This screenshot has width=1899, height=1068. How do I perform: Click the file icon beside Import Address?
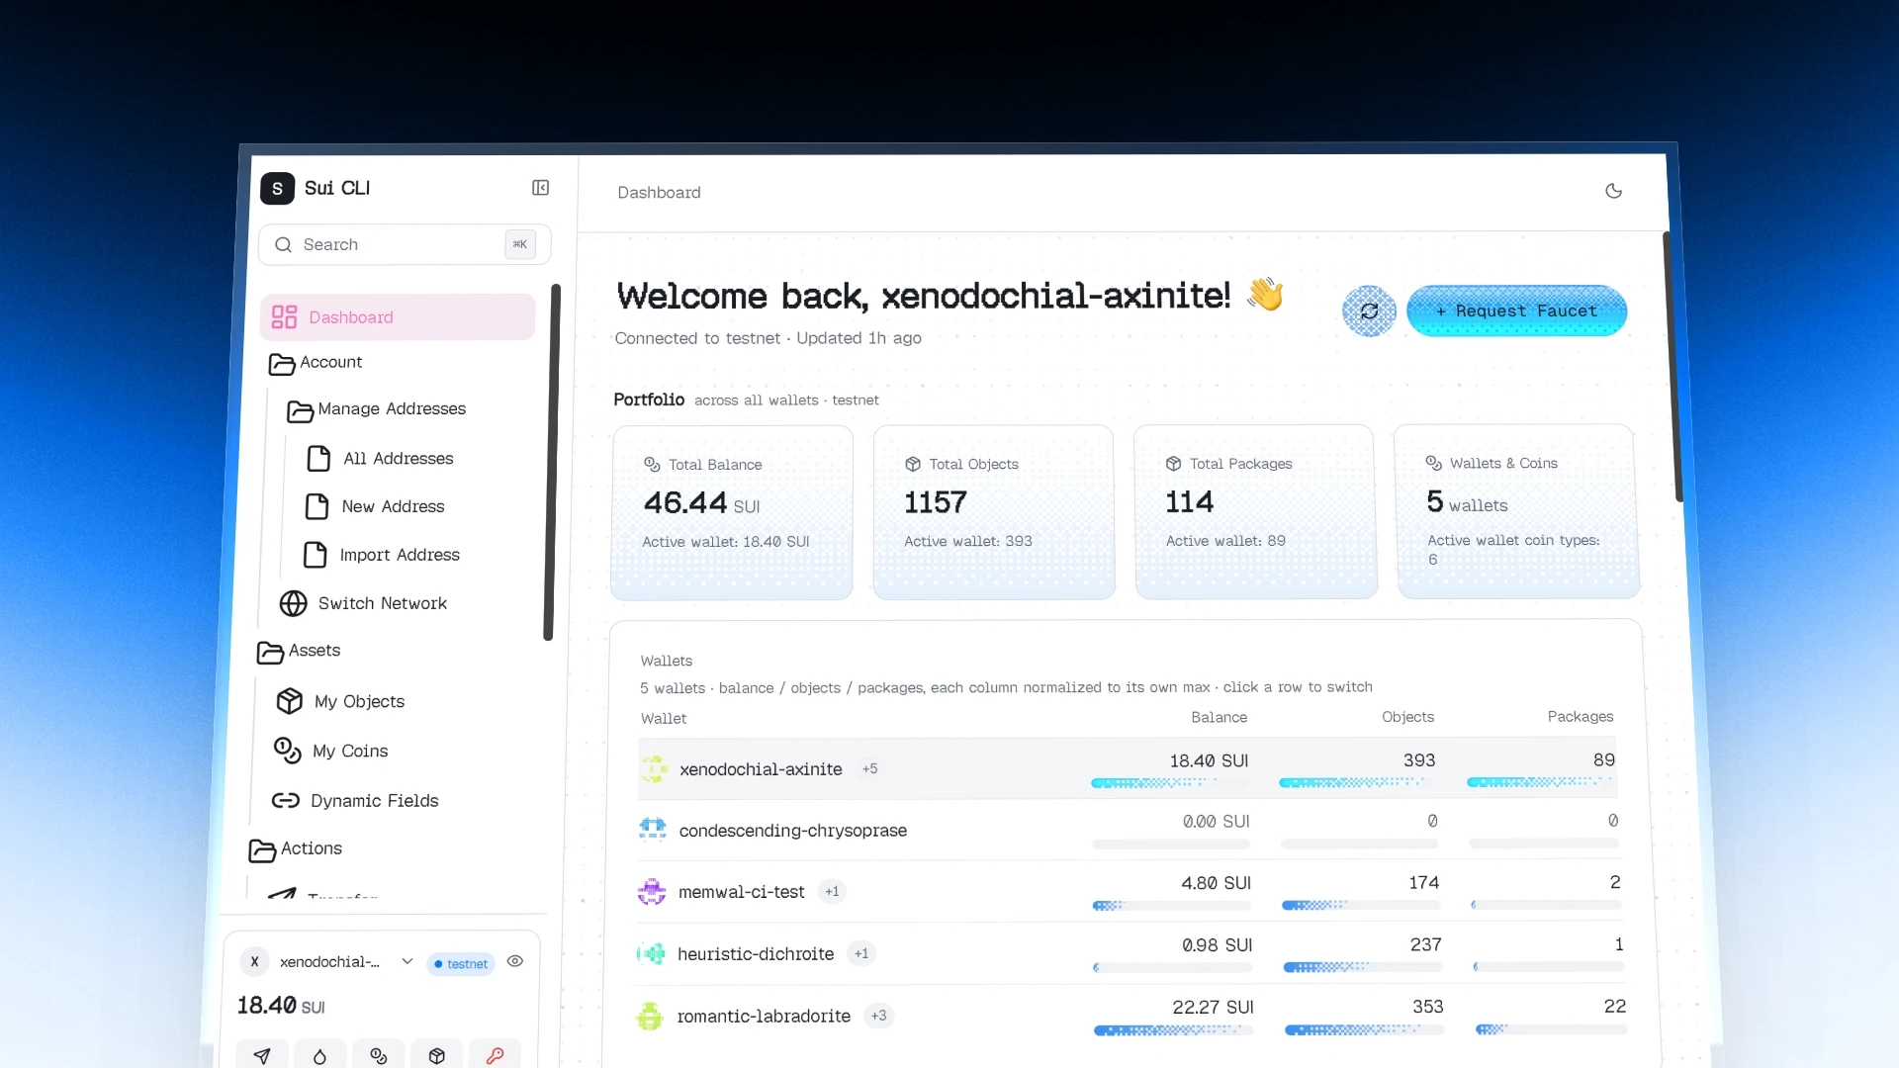(x=315, y=555)
